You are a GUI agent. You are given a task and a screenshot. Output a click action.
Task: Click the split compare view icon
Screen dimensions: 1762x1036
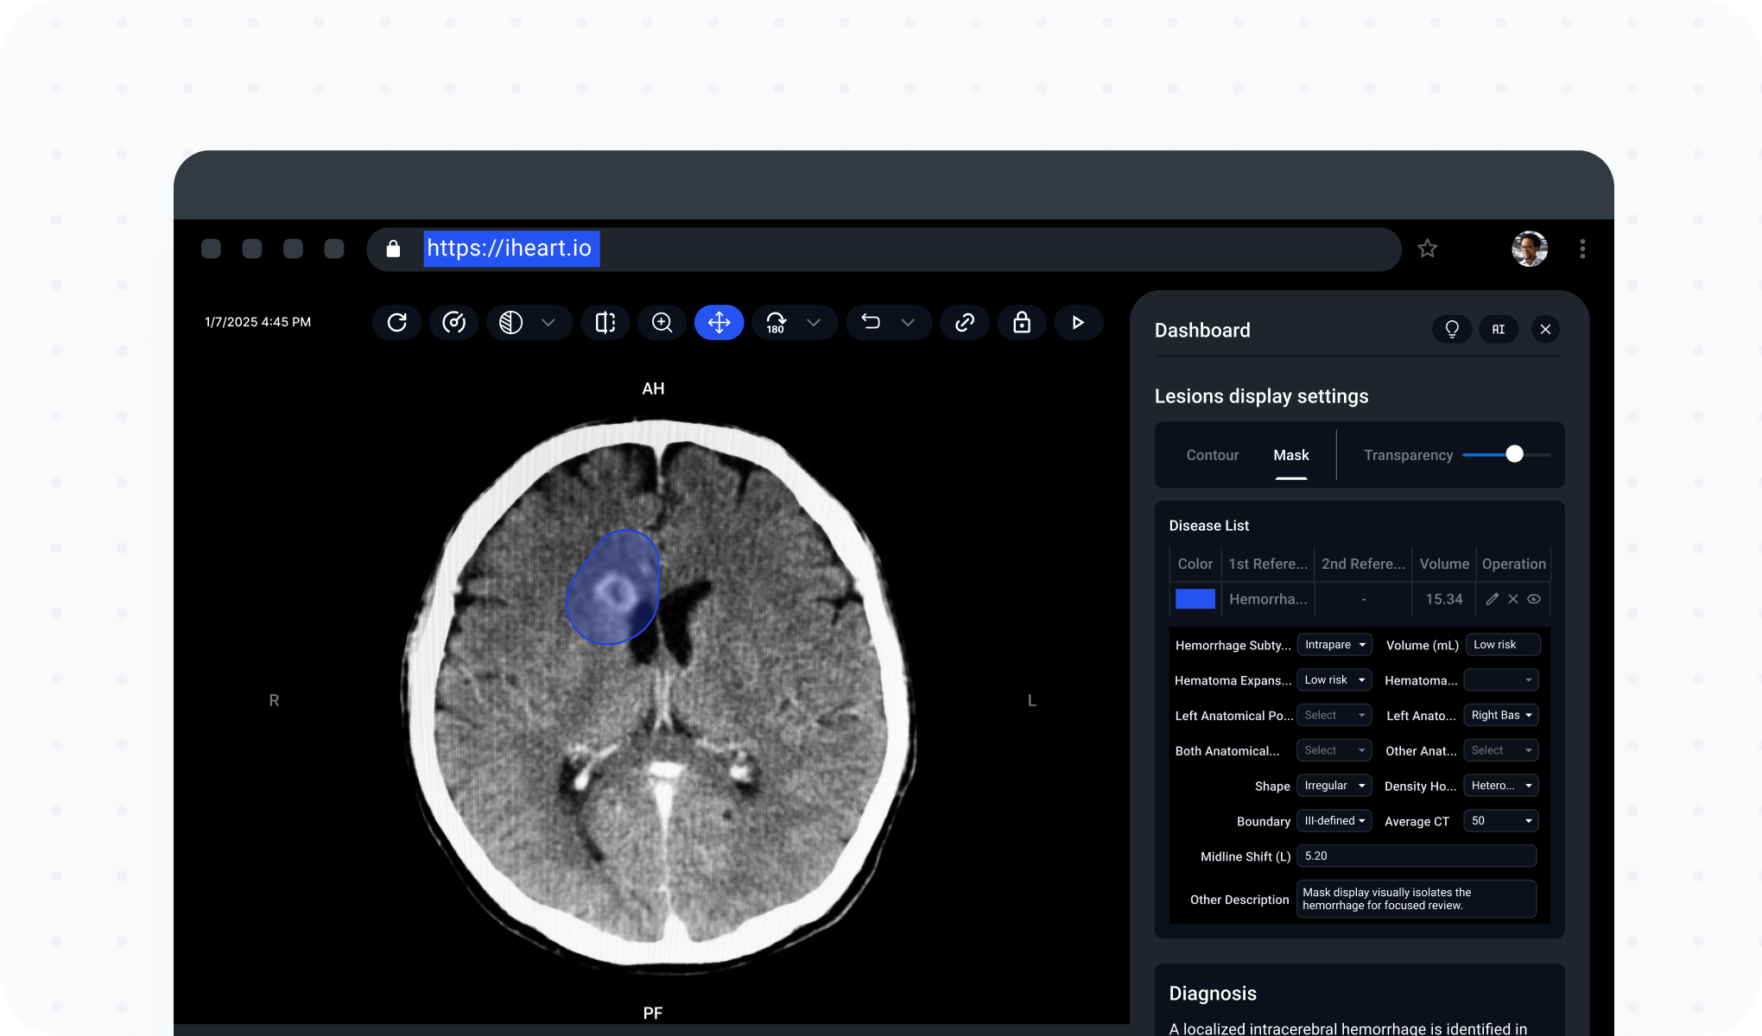tap(605, 323)
